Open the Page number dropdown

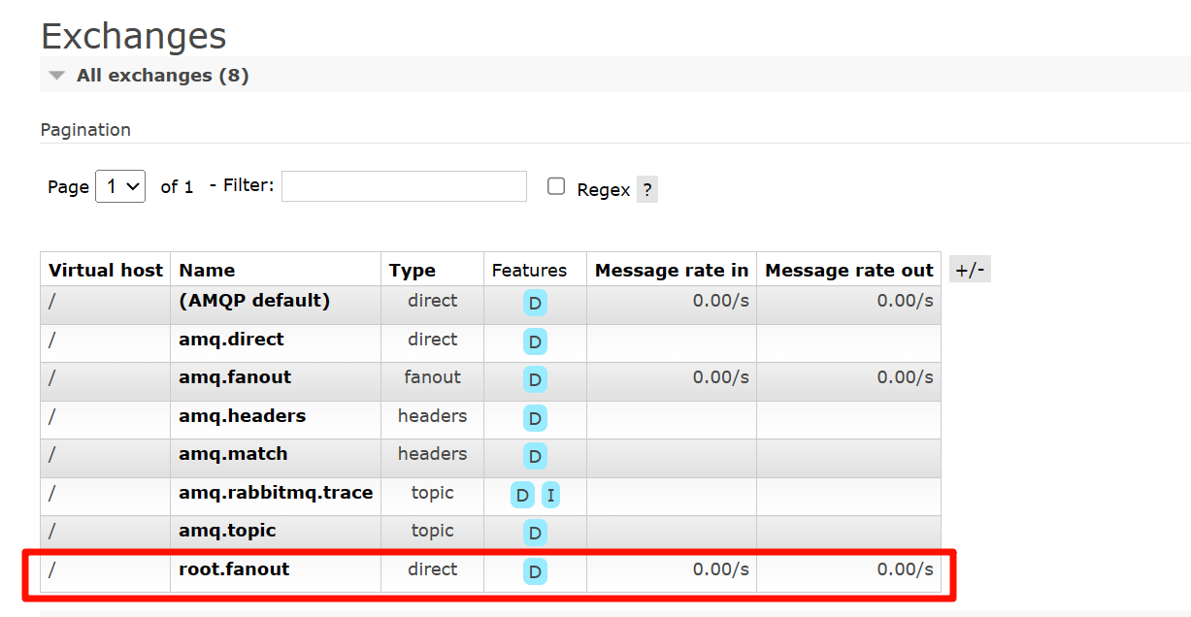point(120,186)
